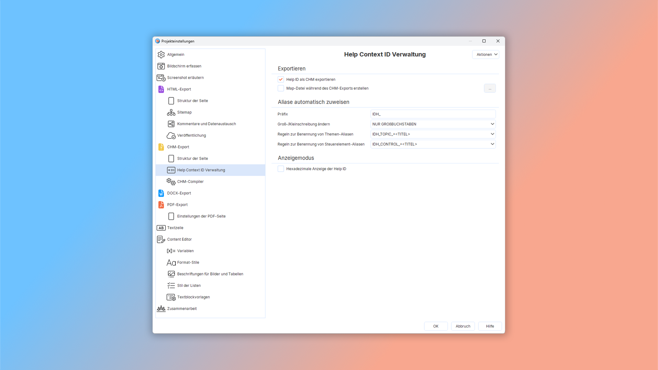658x370 pixels.
Task: Uncheck Help ID als CHM exportieren
Action: [x=281, y=79]
